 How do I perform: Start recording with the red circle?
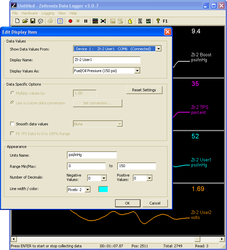[70, 21]
